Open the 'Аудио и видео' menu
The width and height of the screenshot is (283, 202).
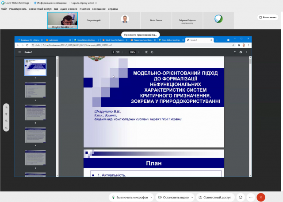[69, 9]
